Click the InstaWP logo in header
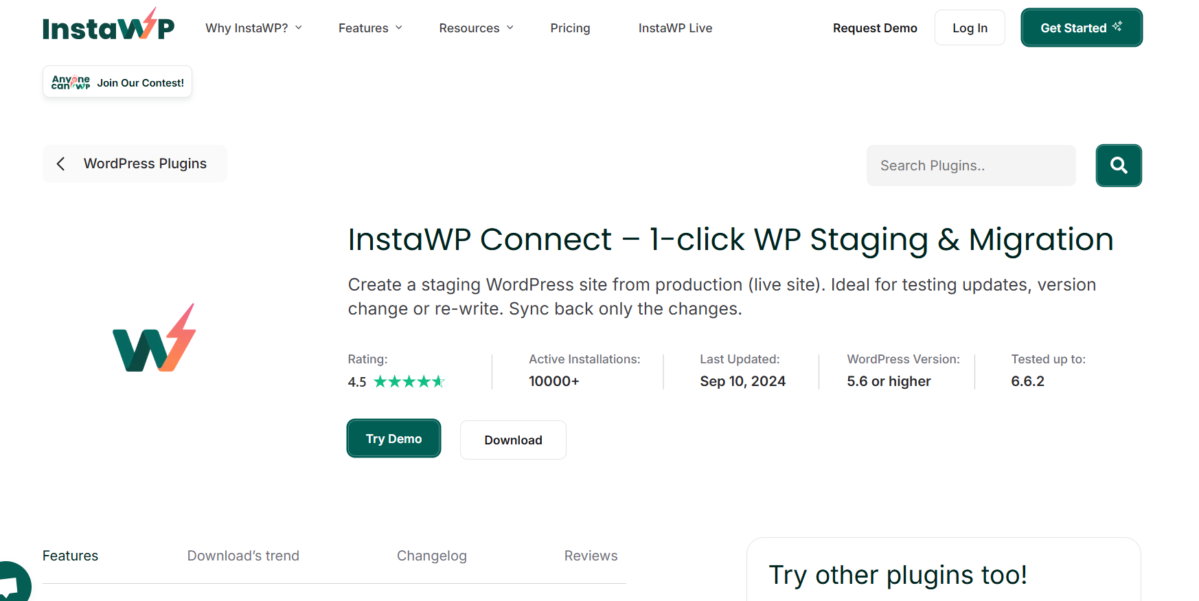Viewport: 1199px width, 601px height. (x=109, y=25)
